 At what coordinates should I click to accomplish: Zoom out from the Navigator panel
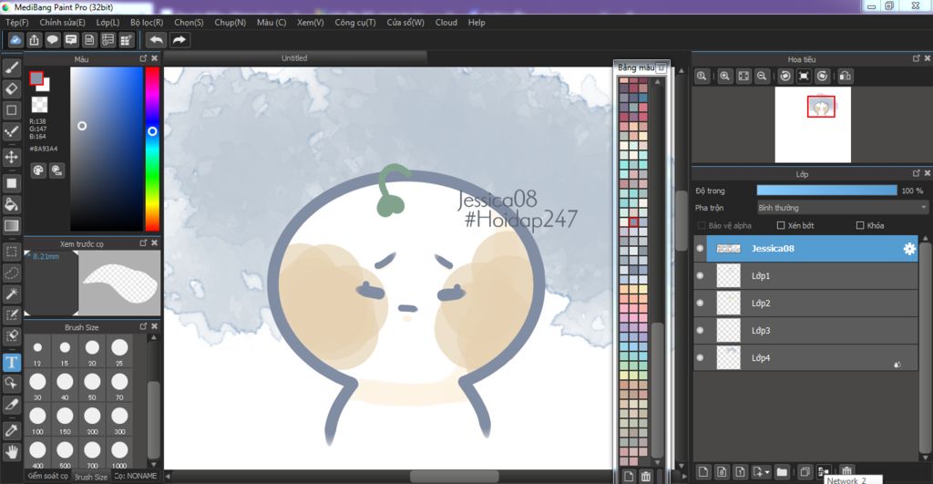click(x=762, y=77)
